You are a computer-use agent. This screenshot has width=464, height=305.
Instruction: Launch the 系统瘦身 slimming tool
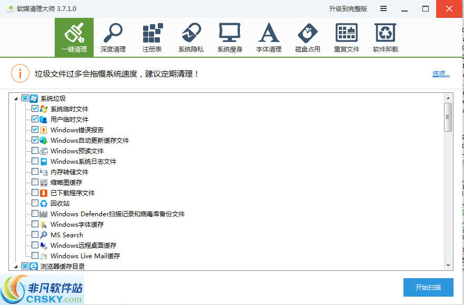click(230, 37)
